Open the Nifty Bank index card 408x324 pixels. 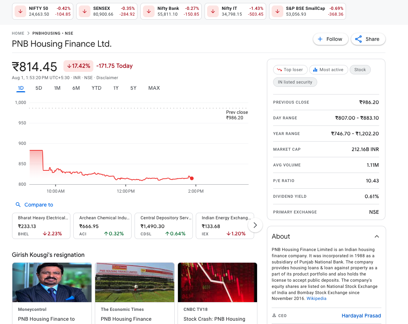[171, 11]
